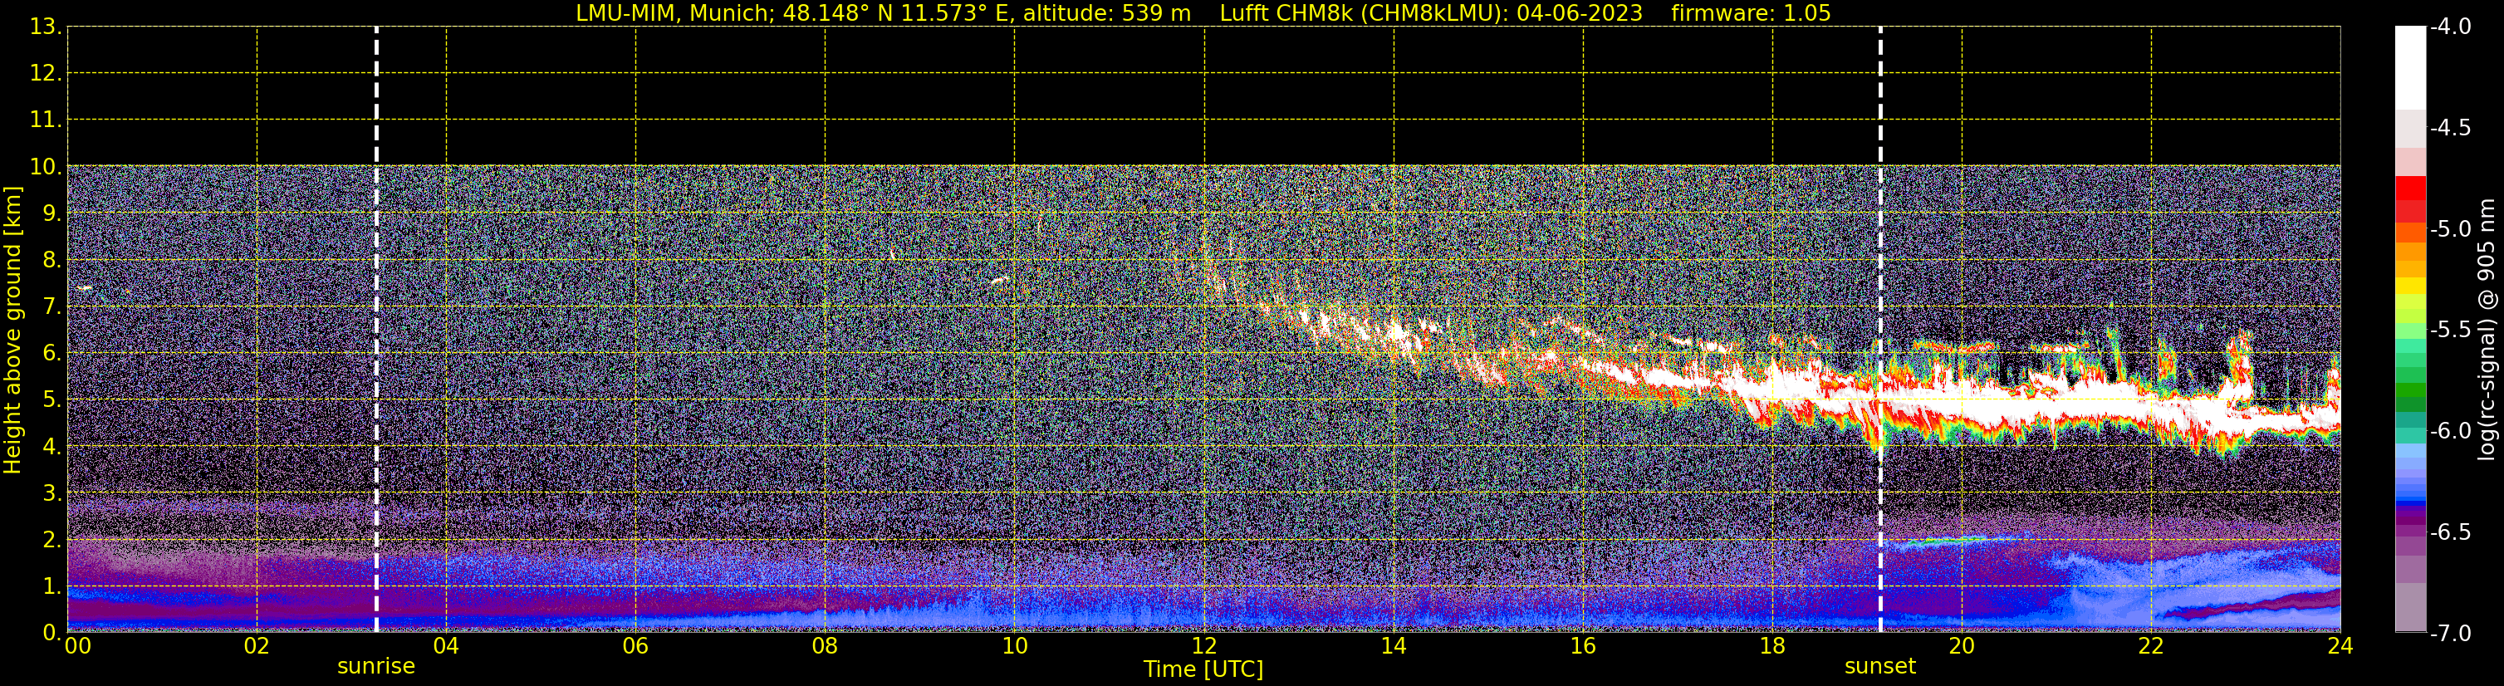Click the white segment at top of colorbar

(x=2411, y=68)
